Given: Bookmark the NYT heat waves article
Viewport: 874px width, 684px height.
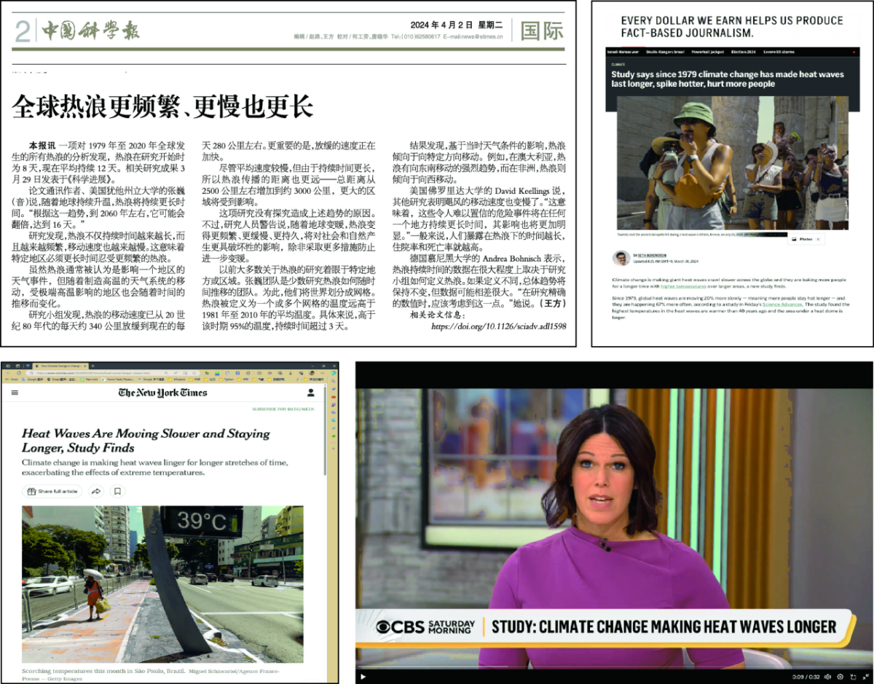Looking at the screenshot, I should (x=117, y=491).
